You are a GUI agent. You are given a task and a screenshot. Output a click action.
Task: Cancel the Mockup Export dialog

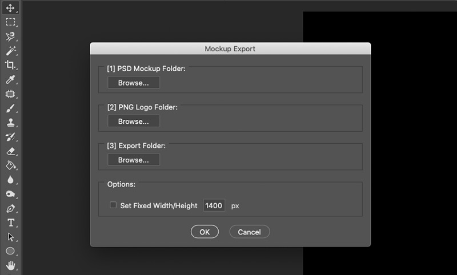[250, 232]
